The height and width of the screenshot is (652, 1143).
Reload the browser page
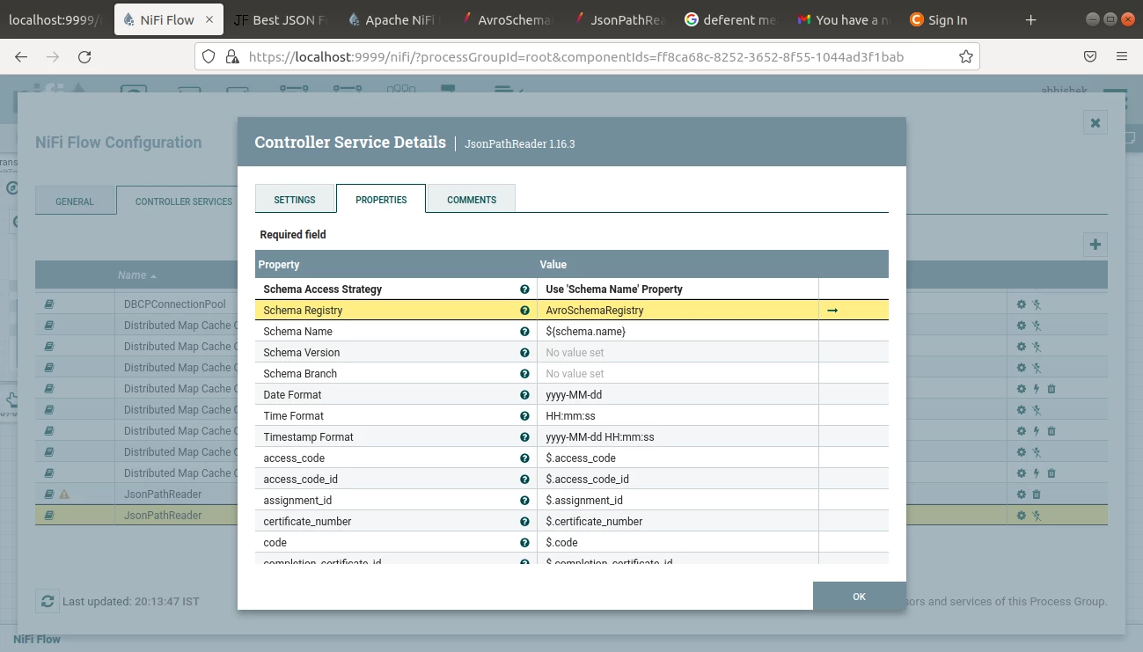point(84,56)
